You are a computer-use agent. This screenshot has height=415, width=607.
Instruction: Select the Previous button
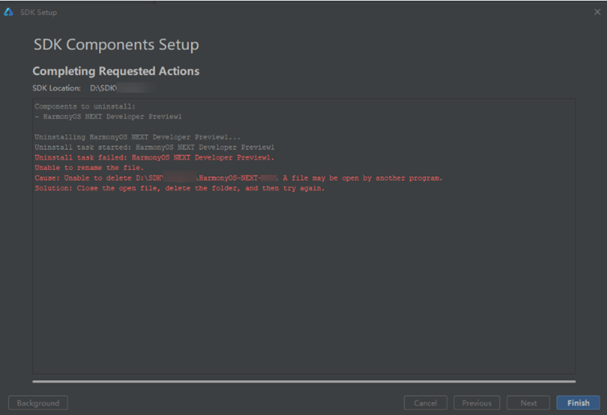pyautogui.click(x=476, y=402)
